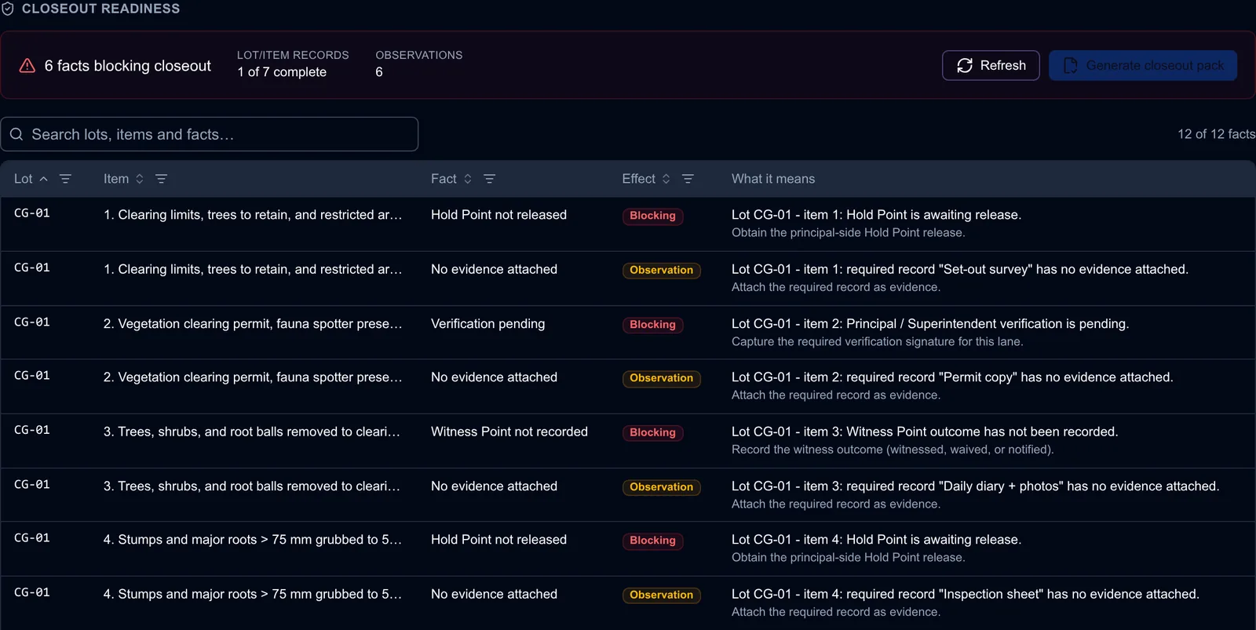Click 'LOT/ITEM RECORDS' label

point(293,55)
